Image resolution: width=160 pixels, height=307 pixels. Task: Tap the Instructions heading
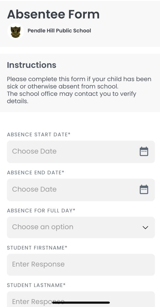(32, 65)
